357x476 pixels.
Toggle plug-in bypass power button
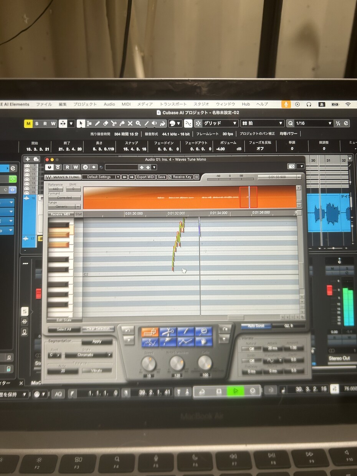pos(50,167)
